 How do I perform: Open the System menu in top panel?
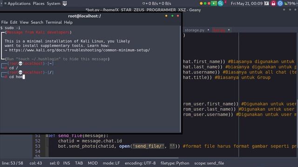tap(54, 3)
